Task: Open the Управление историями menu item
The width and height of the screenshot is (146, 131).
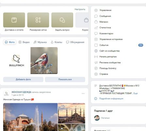Action: pyautogui.click(x=119, y=39)
